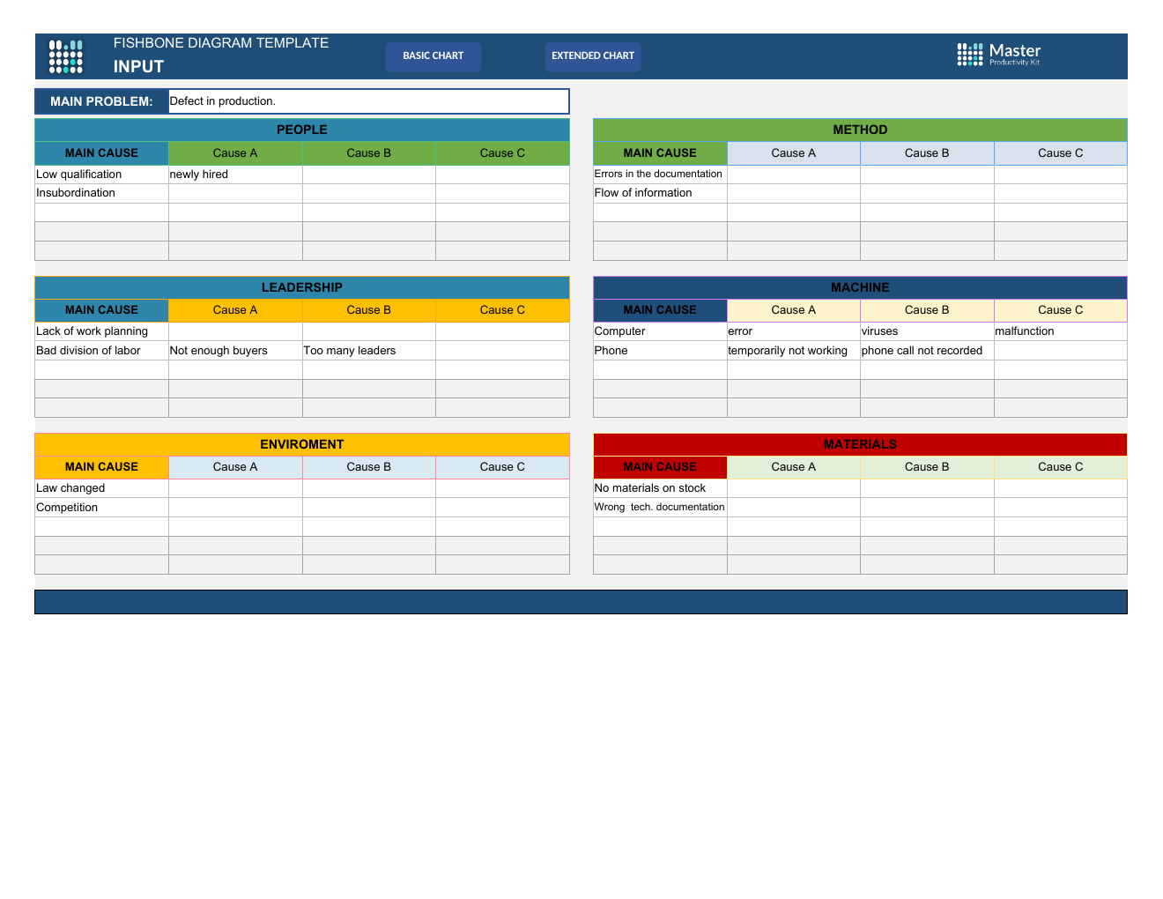Select the 'Competition' cell

101,508
